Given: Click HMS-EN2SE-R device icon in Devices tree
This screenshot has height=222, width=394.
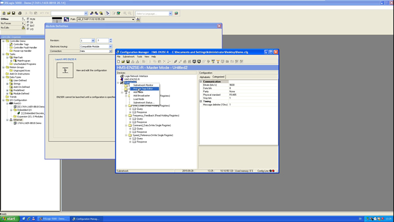Looking at the screenshot, I should click(122, 79).
